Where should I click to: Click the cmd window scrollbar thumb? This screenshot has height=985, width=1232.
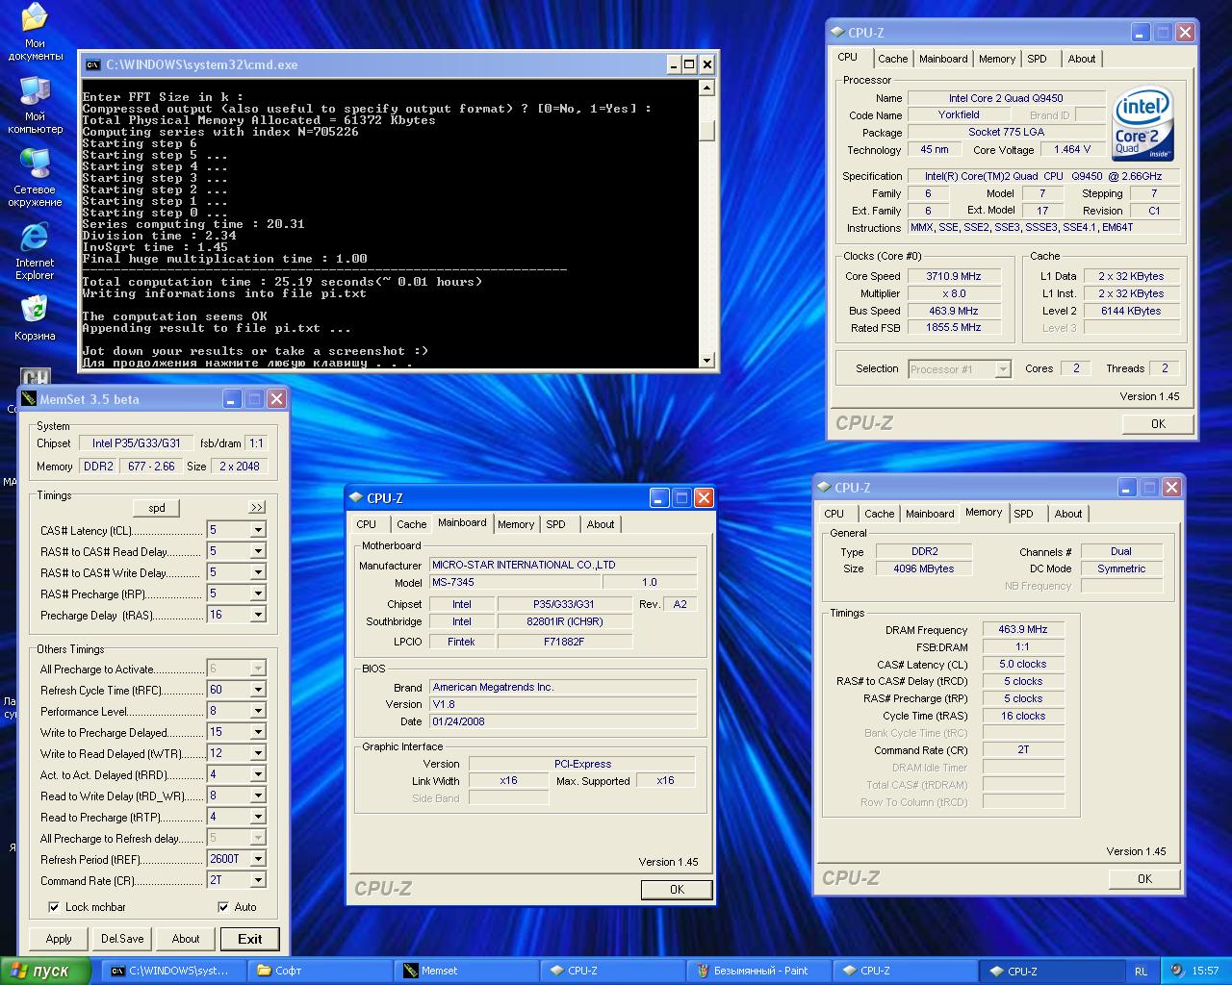pos(707,132)
